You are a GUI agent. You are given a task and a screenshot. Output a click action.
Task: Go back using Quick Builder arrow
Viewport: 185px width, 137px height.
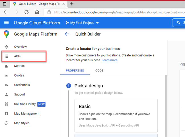click(67, 34)
